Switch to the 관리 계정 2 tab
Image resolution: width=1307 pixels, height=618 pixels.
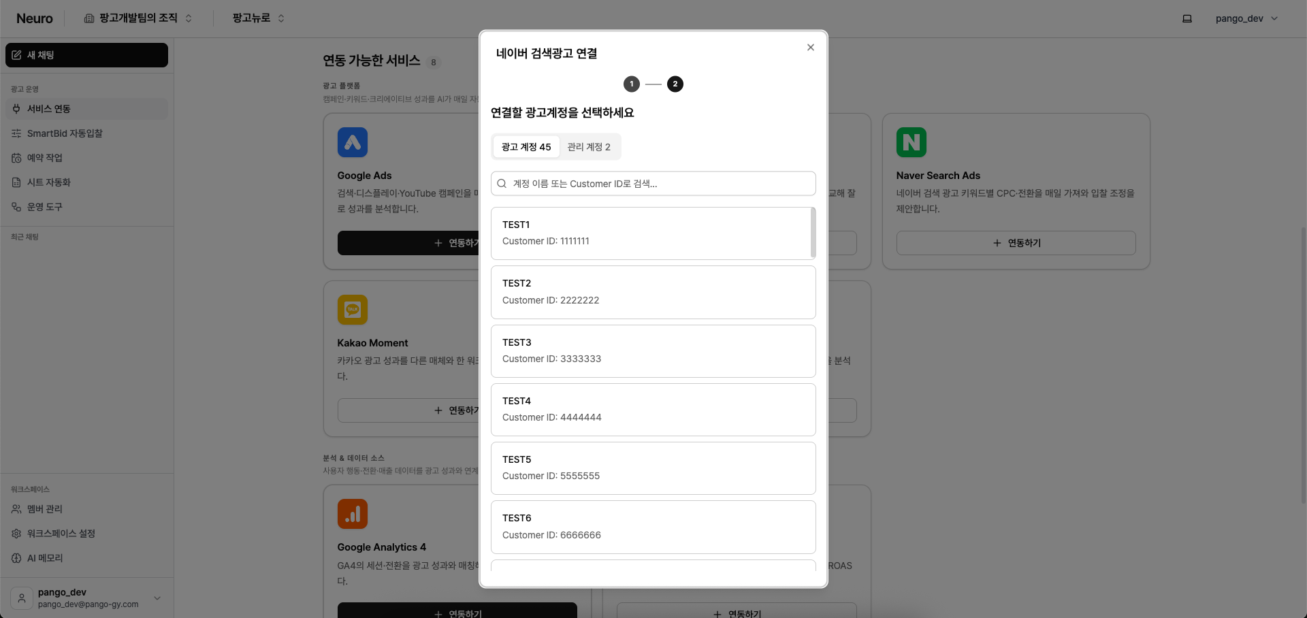click(589, 147)
